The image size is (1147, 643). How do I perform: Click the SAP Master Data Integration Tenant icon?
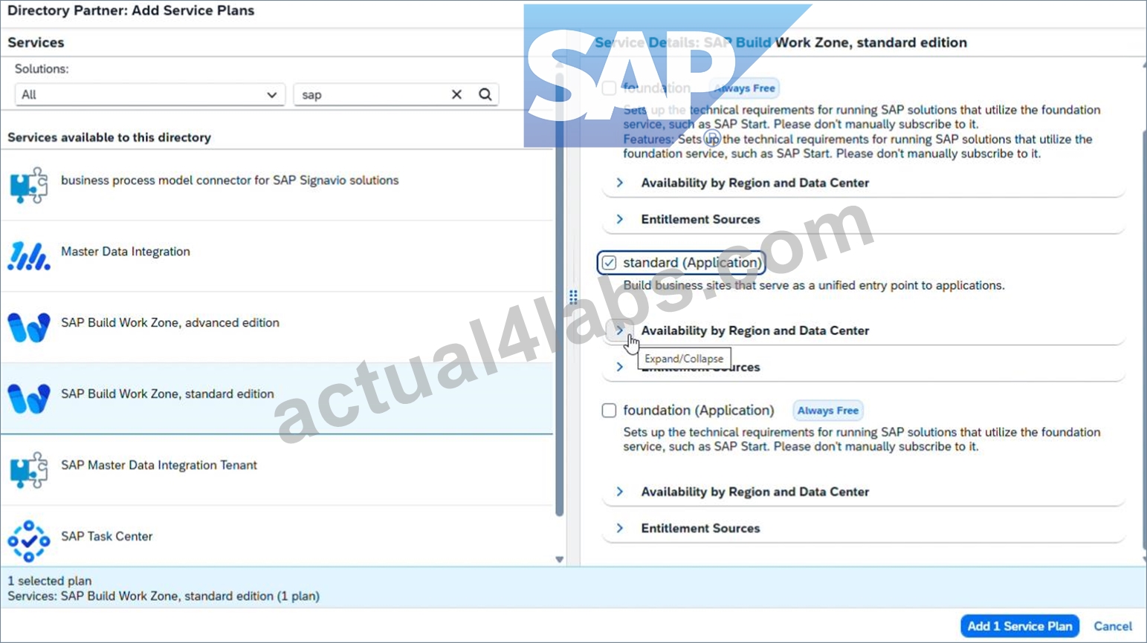[29, 470]
